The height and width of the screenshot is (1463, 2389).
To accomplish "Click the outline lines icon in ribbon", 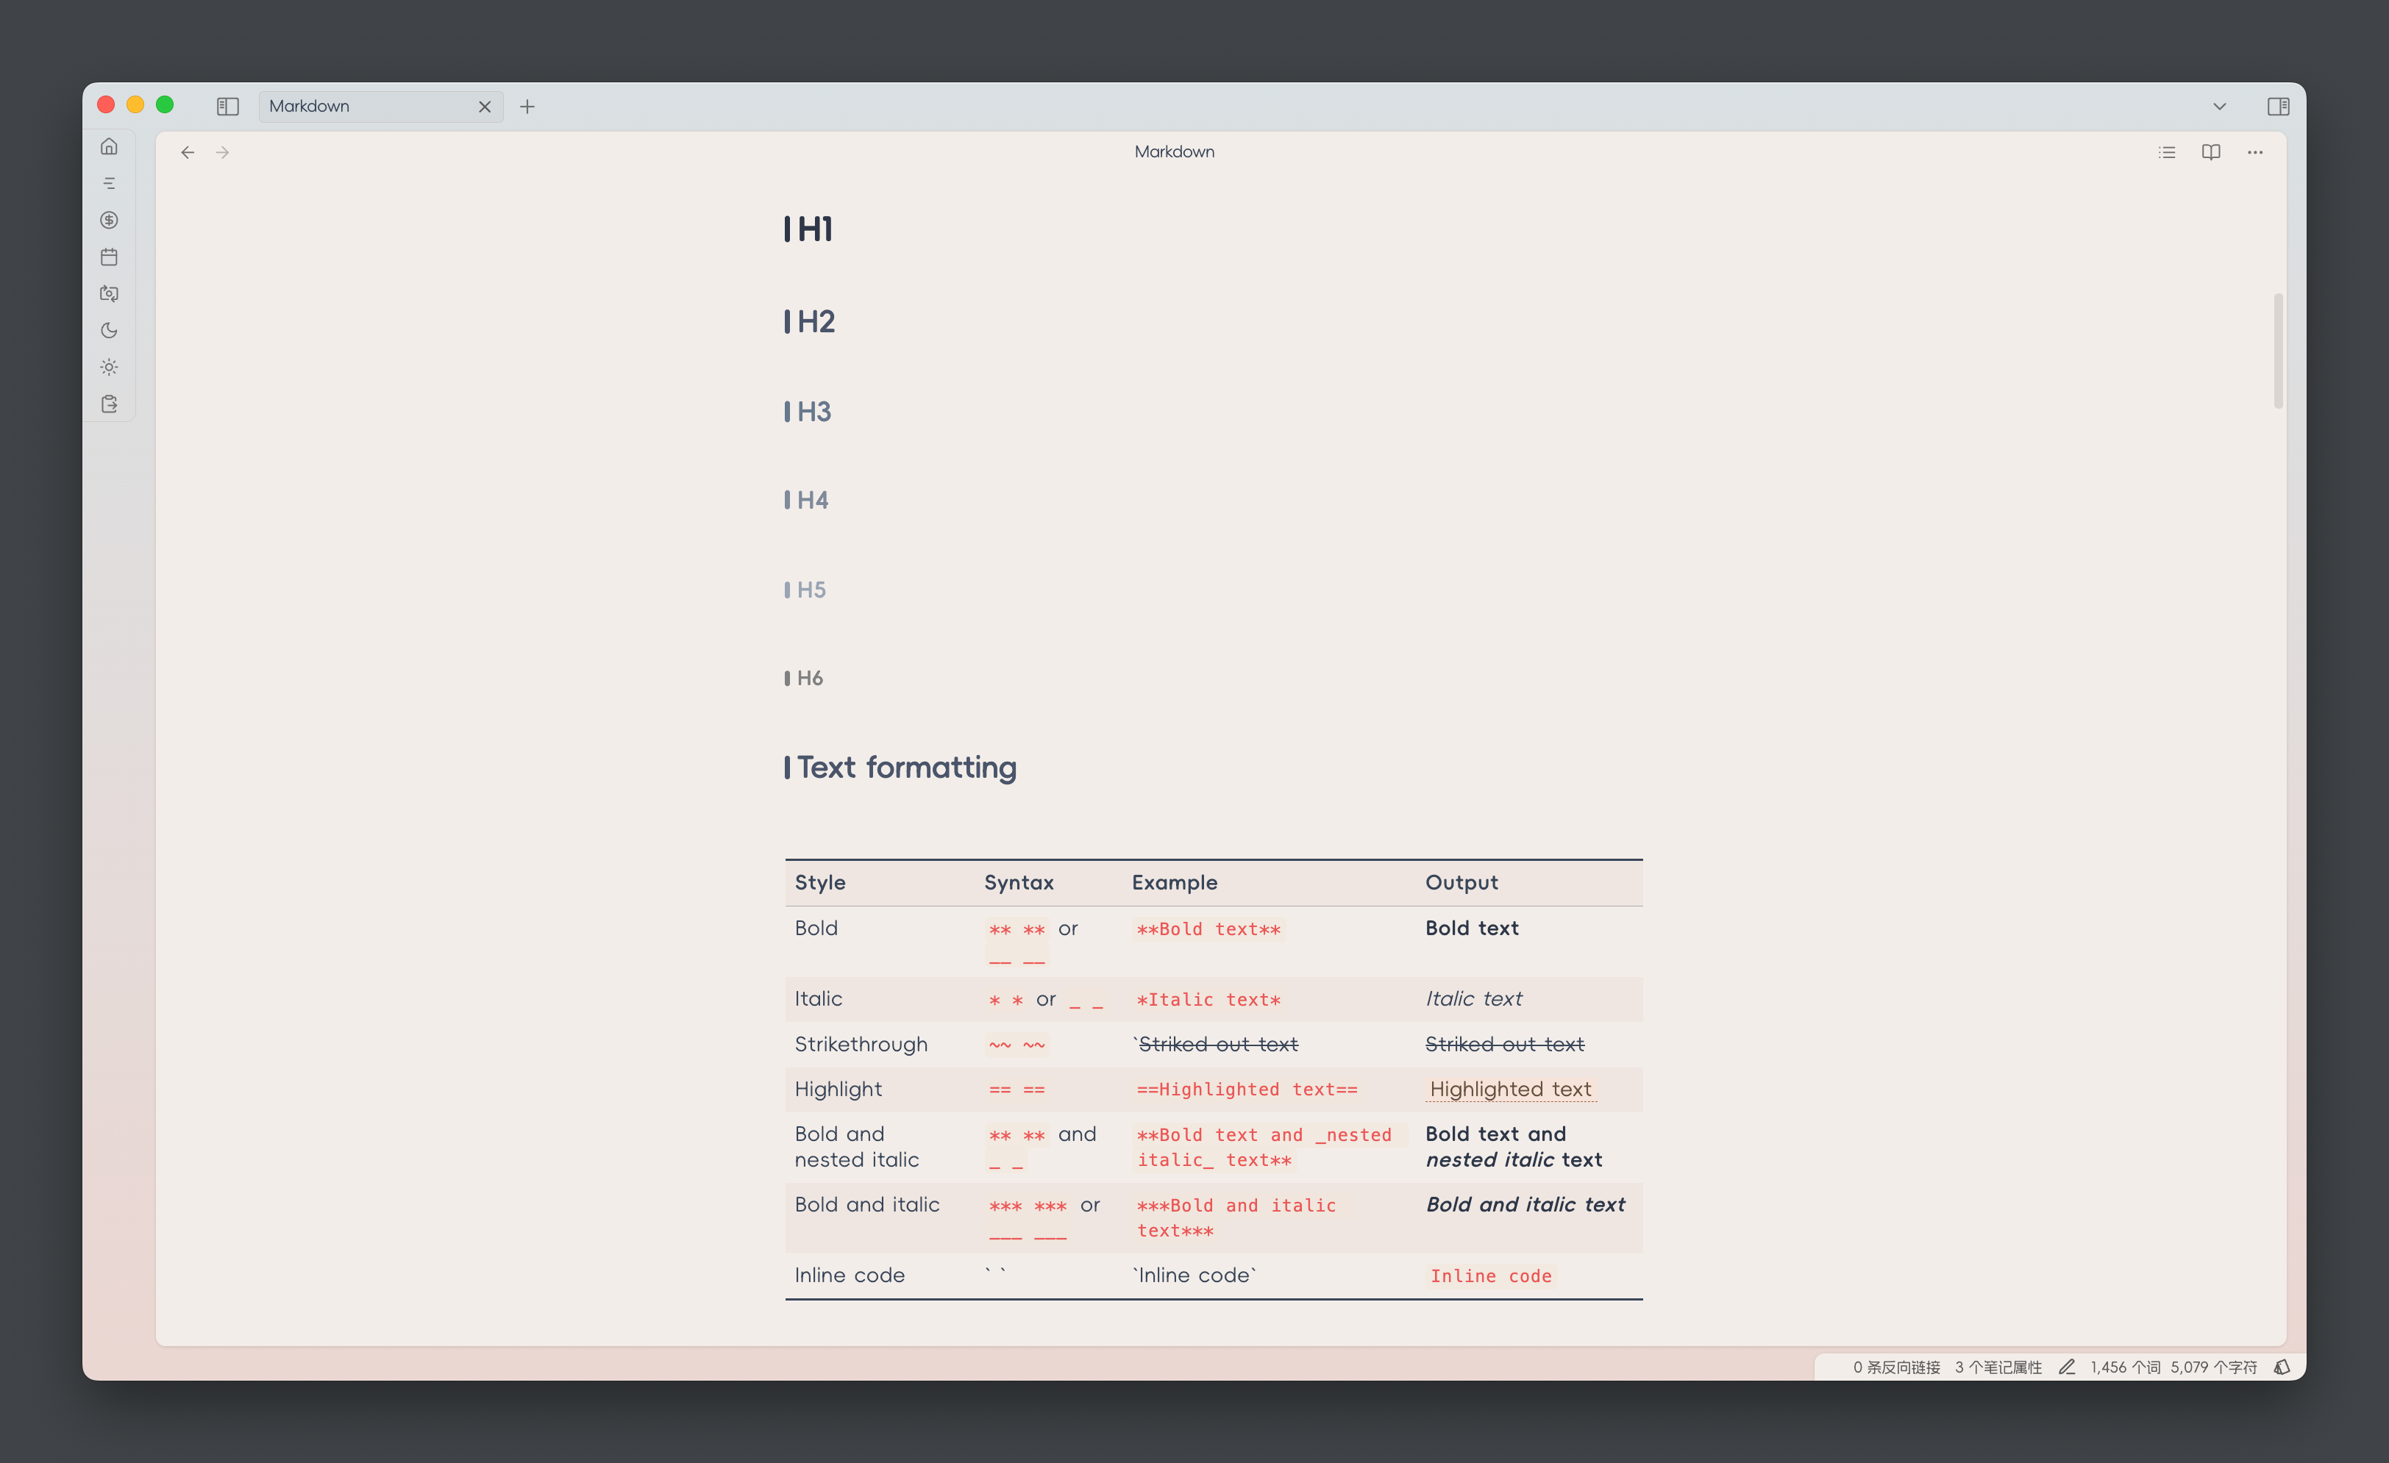I will [x=109, y=183].
